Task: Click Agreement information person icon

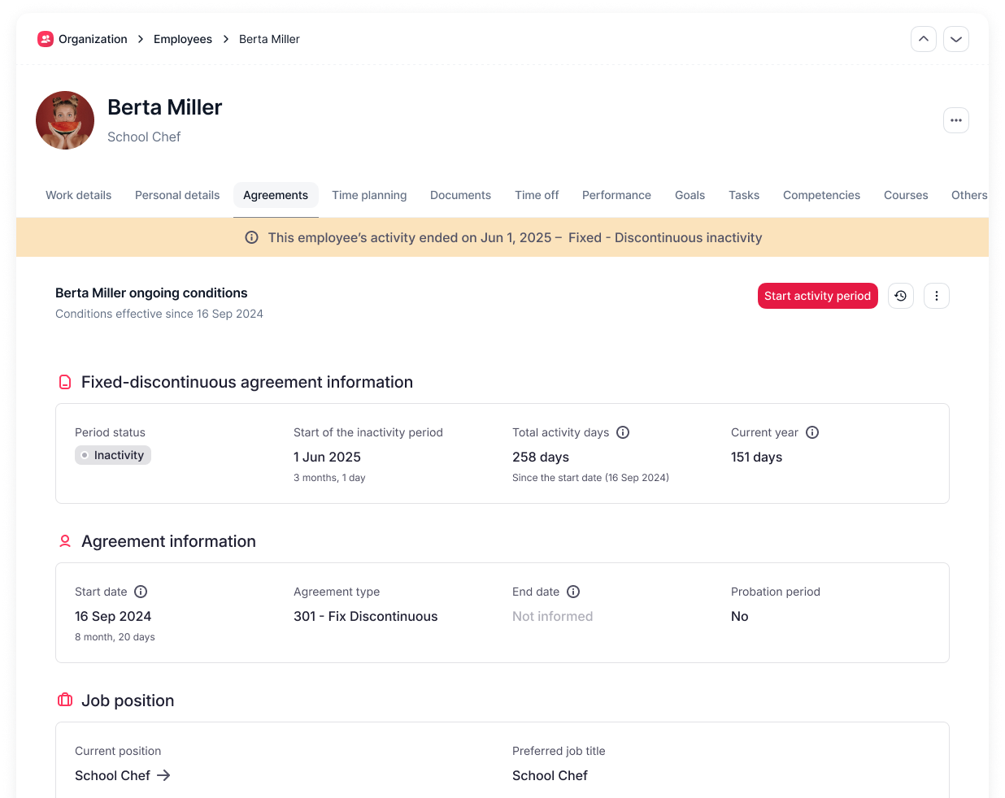Action: coord(65,541)
